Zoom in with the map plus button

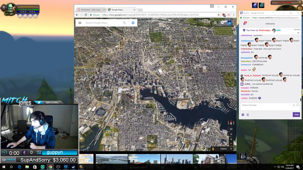(x=231, y=139)
